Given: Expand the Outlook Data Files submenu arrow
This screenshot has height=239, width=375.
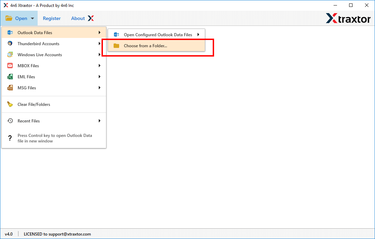Looking at the screenshot, I should pyautogui.click(x=99, y=32).
